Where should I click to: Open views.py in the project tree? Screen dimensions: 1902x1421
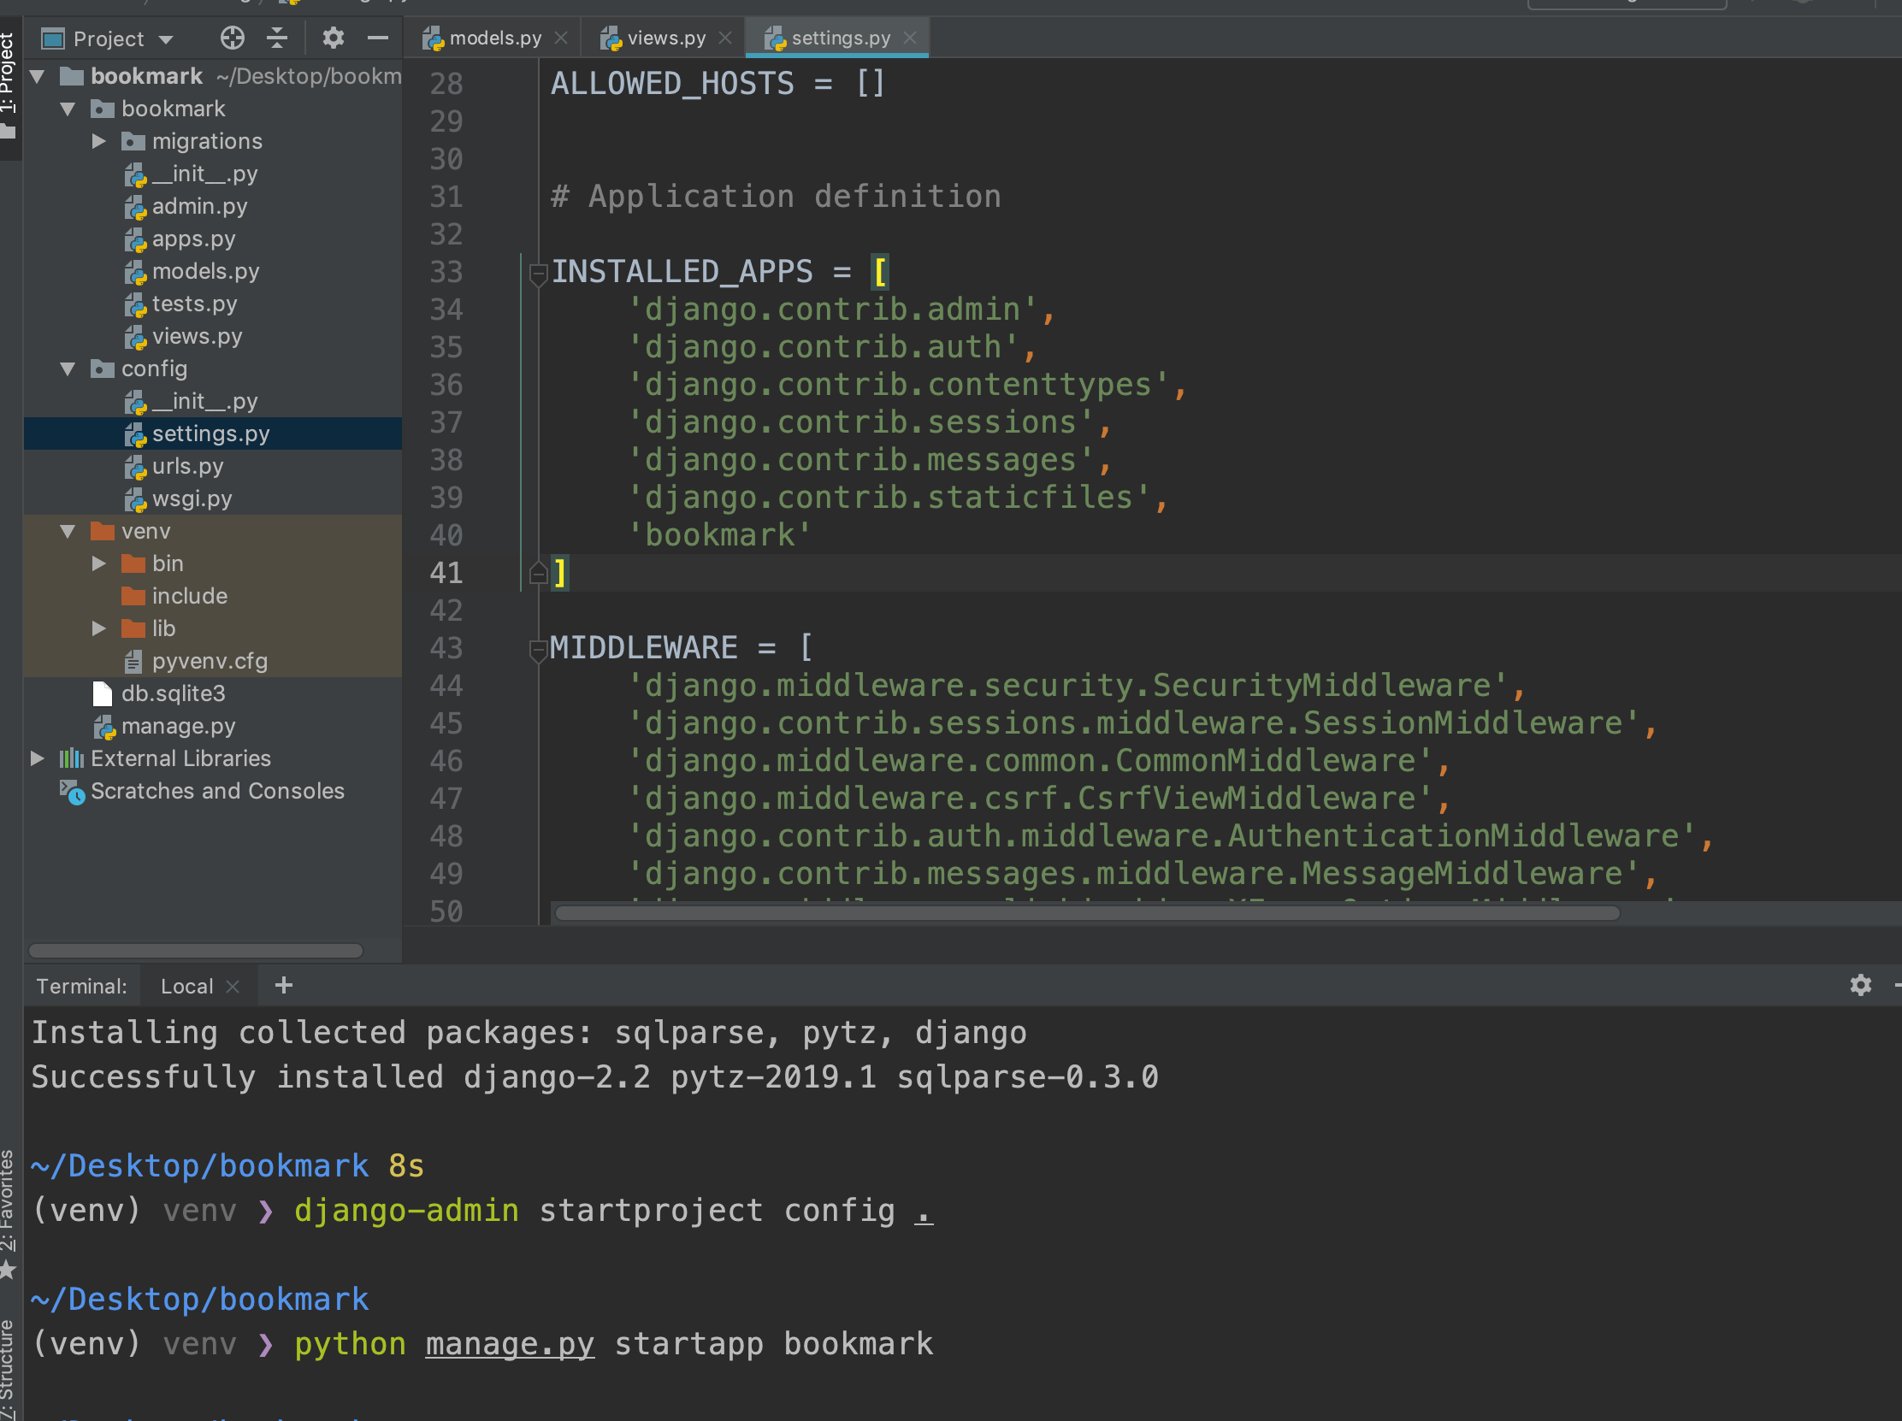197,336
